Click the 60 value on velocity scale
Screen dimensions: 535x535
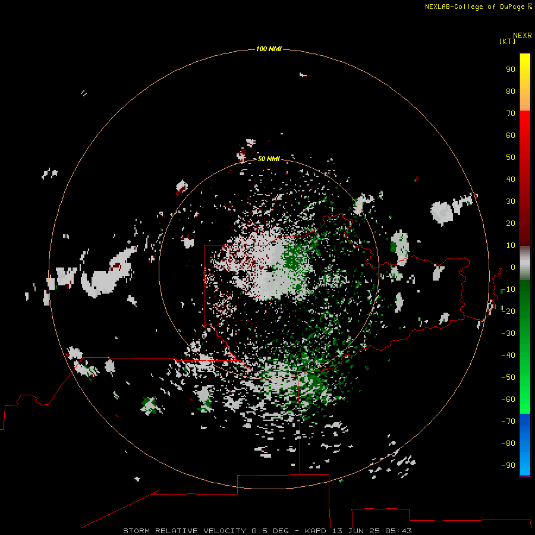(511, 135)
